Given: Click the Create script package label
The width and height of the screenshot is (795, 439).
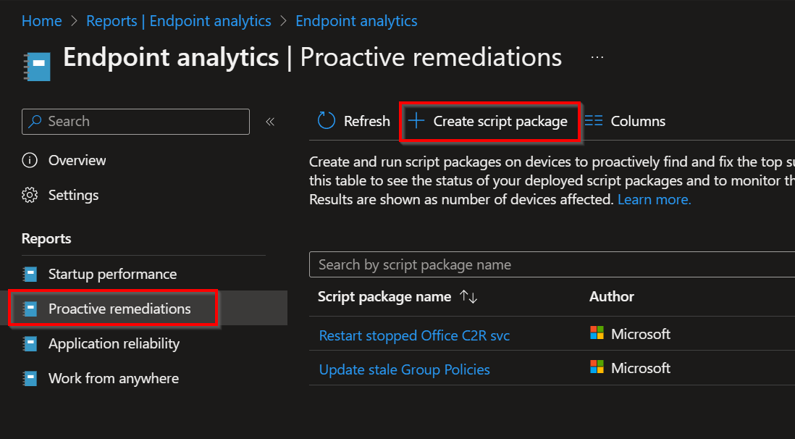Looking at the screenshot, I should (x=500, y=121).
